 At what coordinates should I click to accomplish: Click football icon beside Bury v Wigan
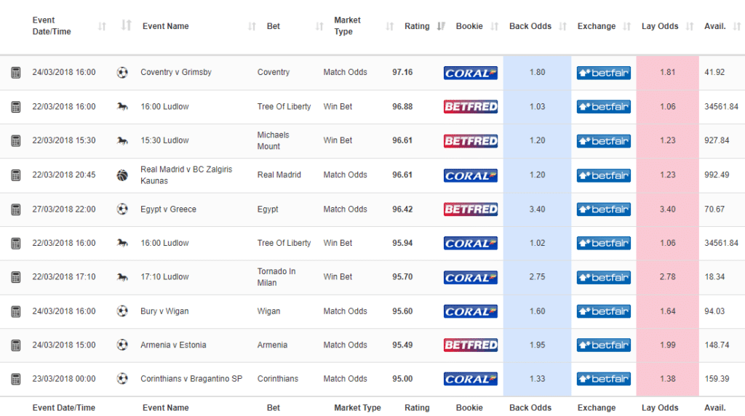122,311
